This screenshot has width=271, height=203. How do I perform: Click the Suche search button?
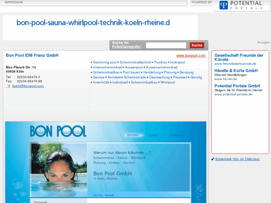(197, 45)
